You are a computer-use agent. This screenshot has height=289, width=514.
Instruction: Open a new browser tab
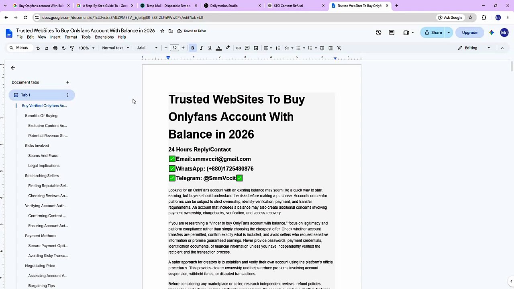[x=396, y=6]
